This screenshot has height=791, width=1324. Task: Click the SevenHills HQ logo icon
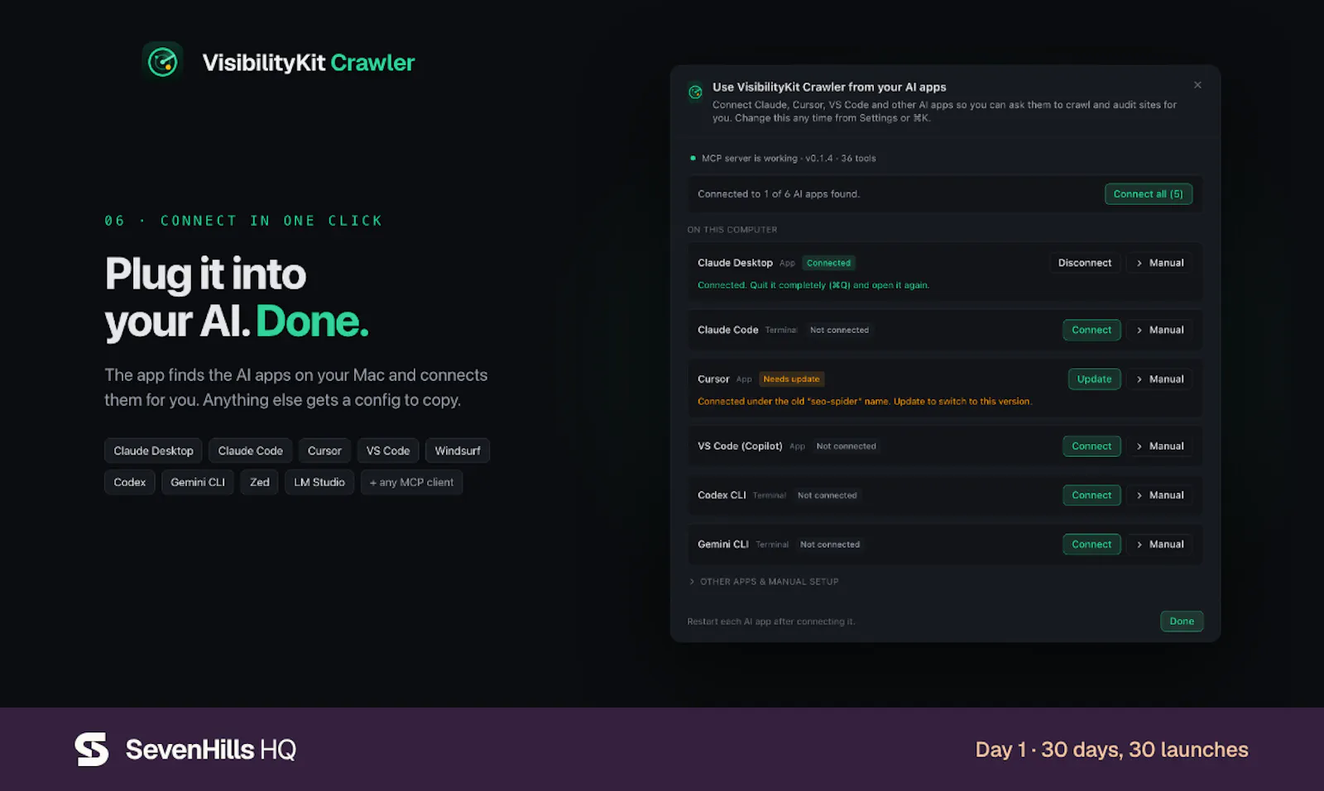click(x=92, y=750)
